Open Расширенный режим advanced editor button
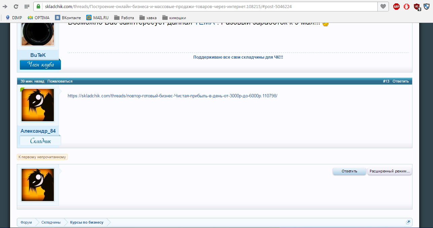The image size is (433, 228). (390, 171)
